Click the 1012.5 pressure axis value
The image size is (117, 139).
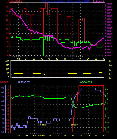click(109, 40)
